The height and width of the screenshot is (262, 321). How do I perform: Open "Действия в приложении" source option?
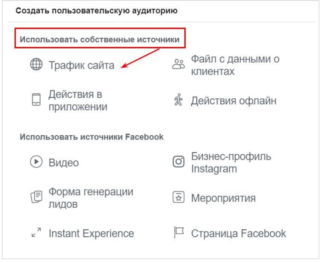click(78, 100)
